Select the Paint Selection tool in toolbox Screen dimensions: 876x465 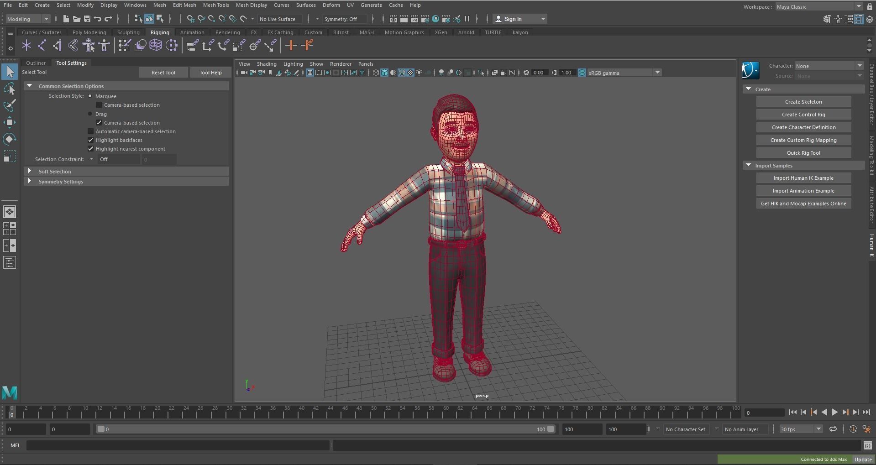pyautogui.click(x=9, y=105)
